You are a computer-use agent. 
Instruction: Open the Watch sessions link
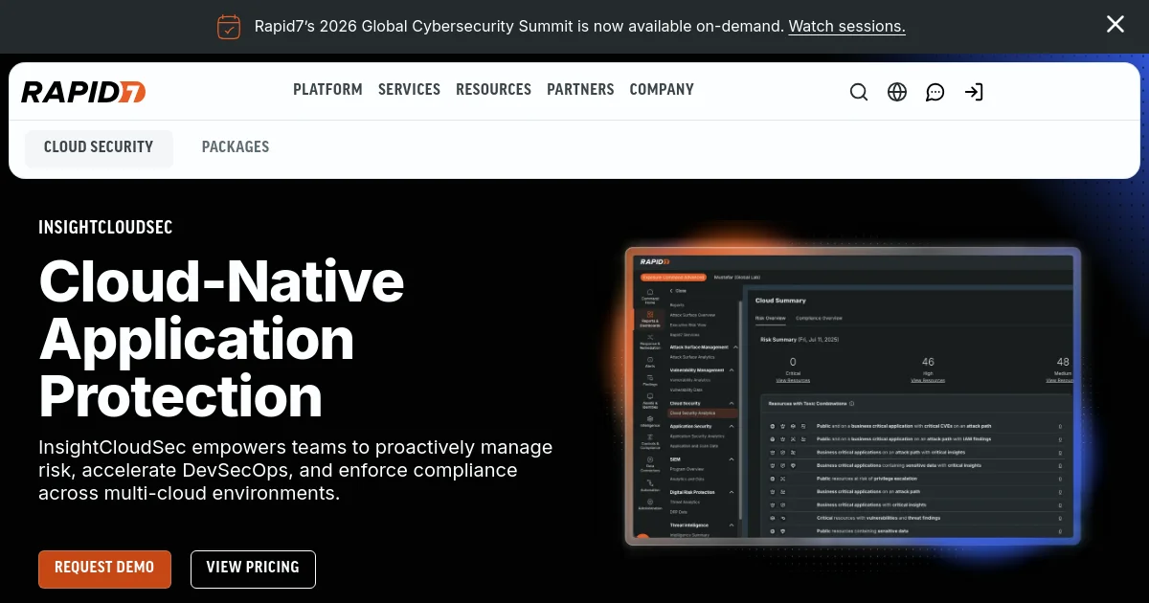click(x=846, y=27)
